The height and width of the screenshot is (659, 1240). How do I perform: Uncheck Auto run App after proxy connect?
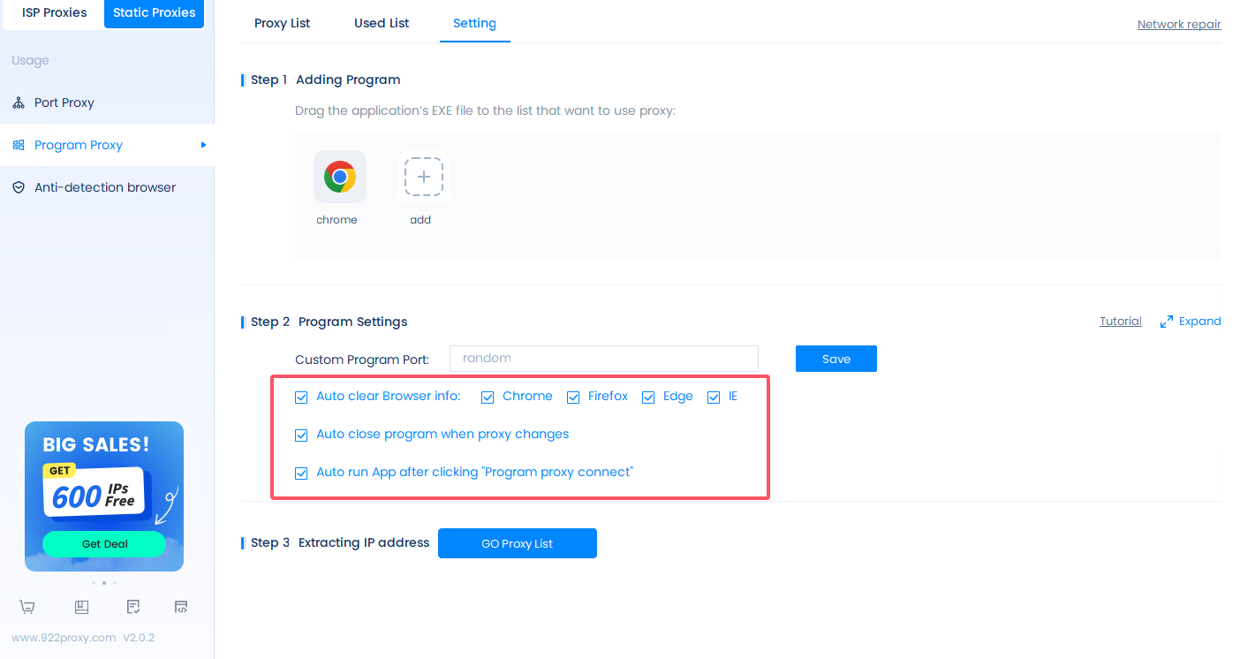pyautogui.click(x=301, y=473)
